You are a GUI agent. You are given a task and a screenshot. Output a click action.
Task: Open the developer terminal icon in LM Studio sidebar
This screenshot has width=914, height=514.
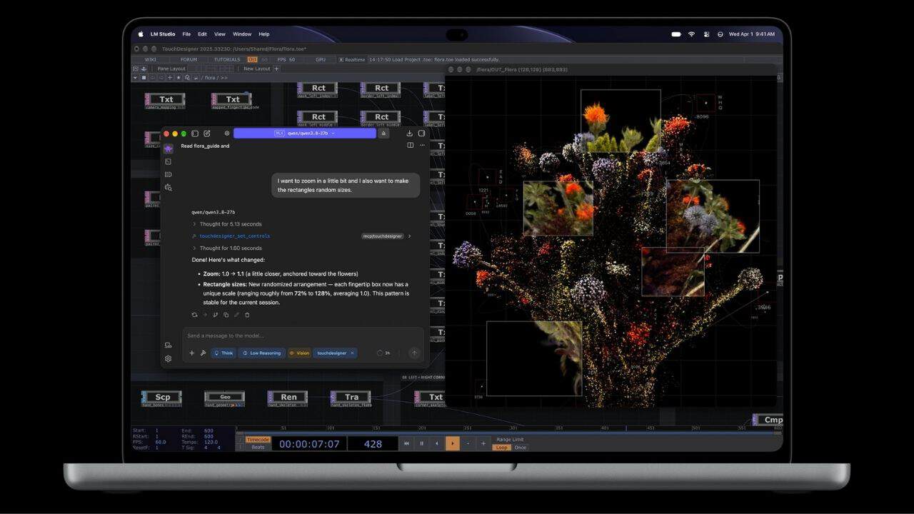(x=168, y=161)
